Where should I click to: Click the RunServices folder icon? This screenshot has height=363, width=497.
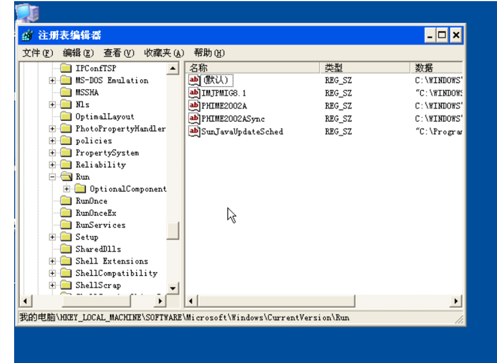point(66,225)
